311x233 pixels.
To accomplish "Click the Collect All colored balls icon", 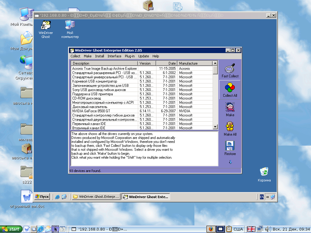I will point(230,88).
